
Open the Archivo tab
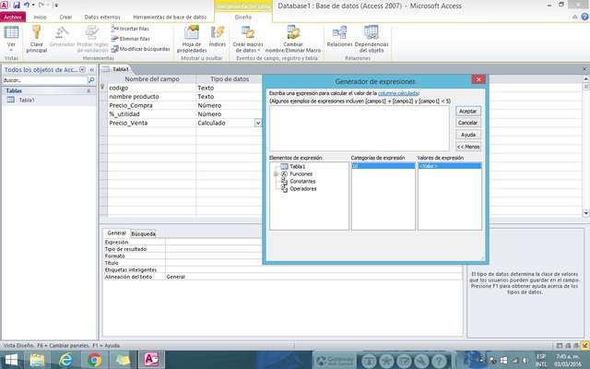pos(13,17)
